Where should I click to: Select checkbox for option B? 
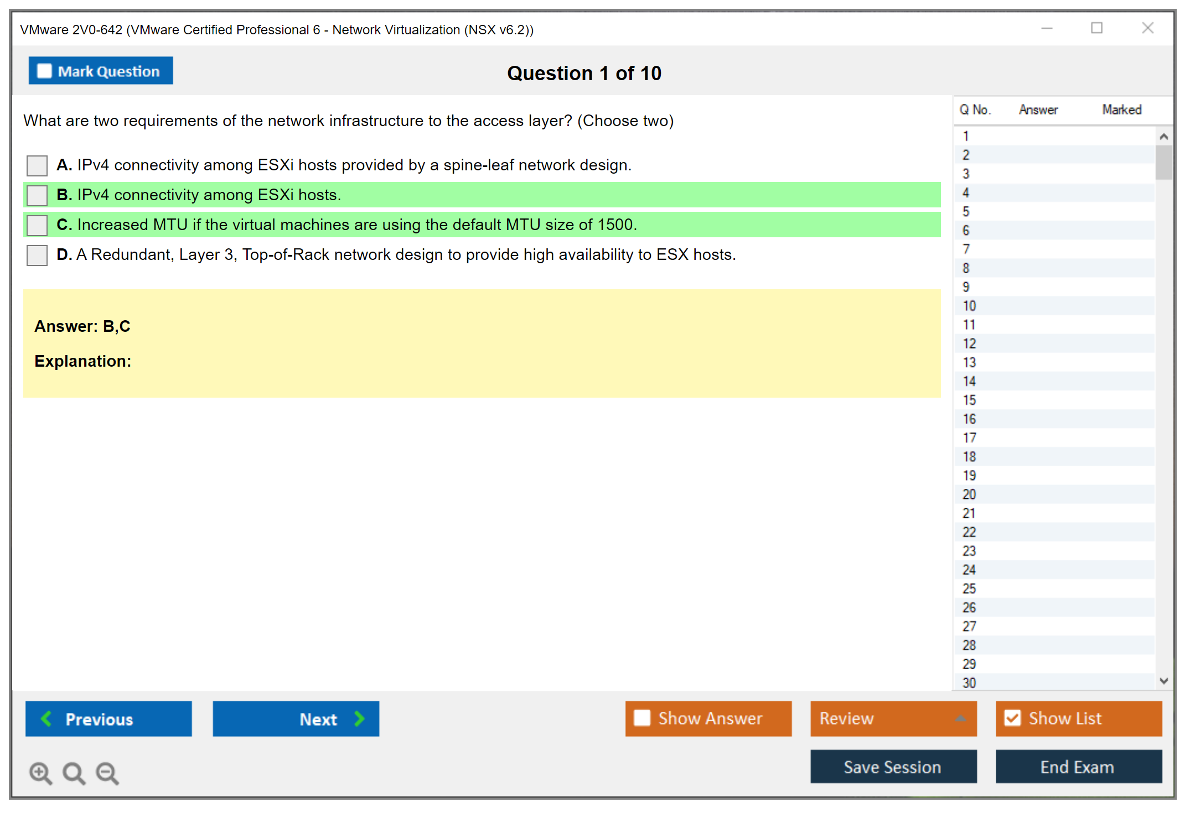click(37, 195)
